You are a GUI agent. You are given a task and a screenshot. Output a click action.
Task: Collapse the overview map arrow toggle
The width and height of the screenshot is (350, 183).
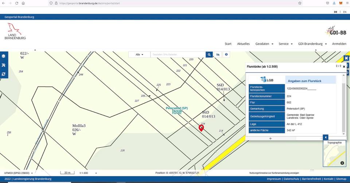(x=326, y=138)
